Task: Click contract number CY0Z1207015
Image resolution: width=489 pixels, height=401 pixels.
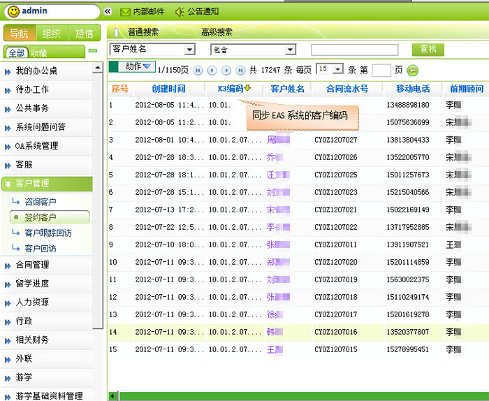Action: [x=335, y=349]
